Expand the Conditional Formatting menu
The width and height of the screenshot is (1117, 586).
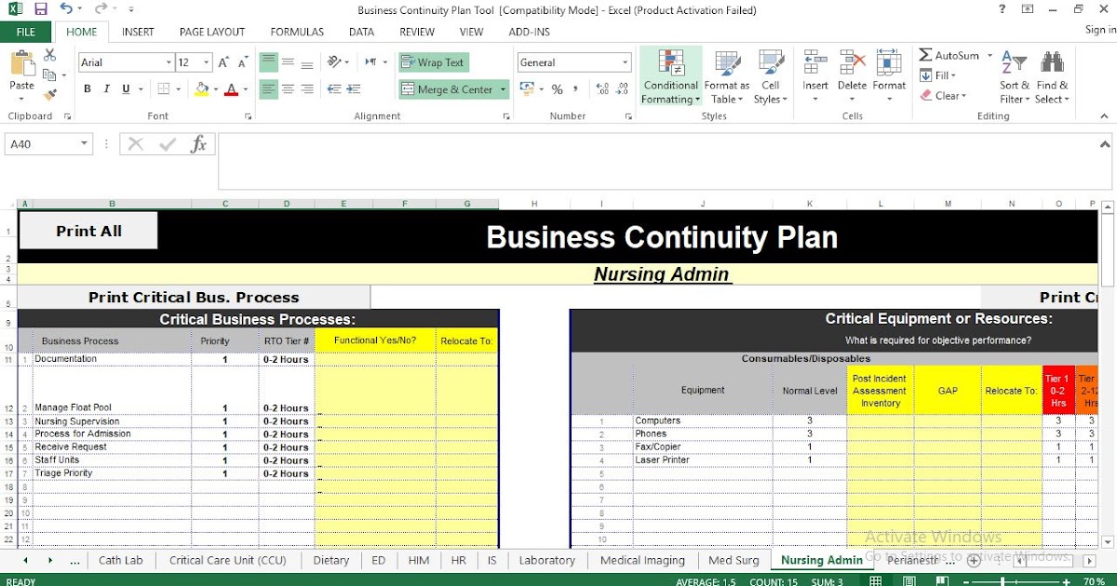click(671, 77)
